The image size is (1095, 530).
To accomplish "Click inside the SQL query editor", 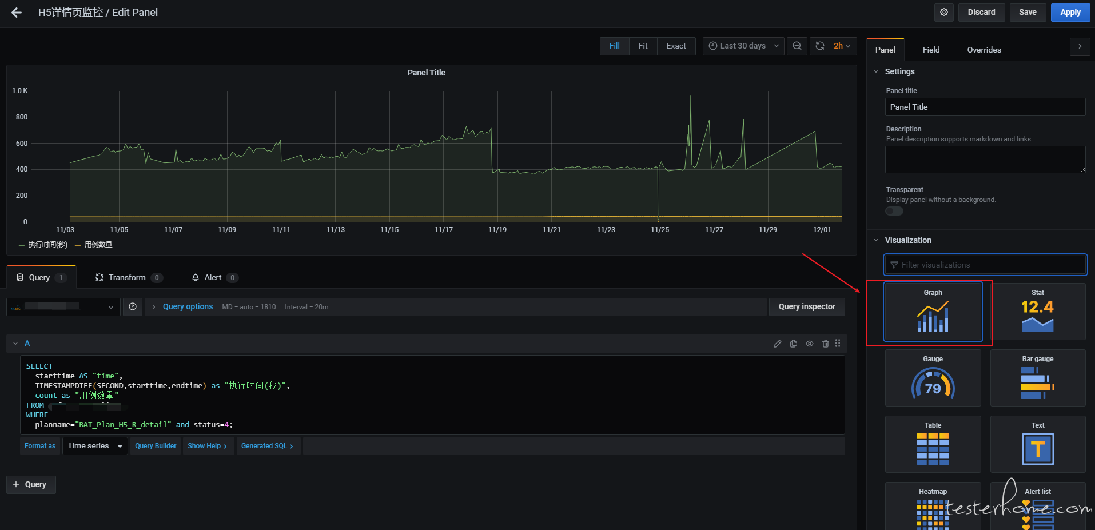I will coord(432,395).
